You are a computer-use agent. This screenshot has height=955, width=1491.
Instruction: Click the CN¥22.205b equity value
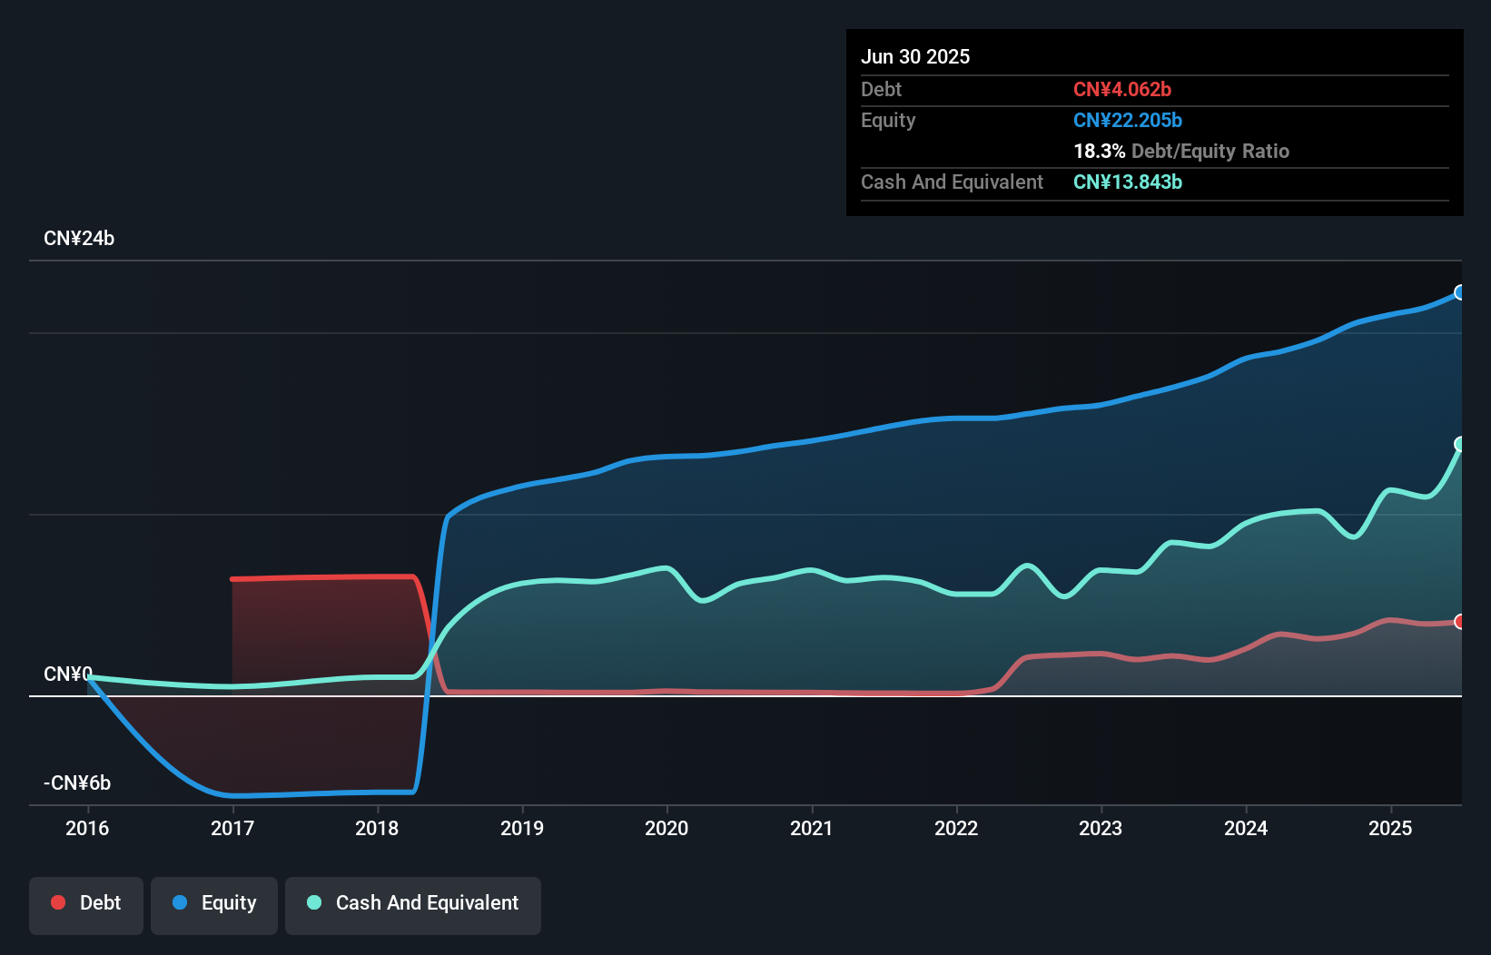(x=1127, y=120)
